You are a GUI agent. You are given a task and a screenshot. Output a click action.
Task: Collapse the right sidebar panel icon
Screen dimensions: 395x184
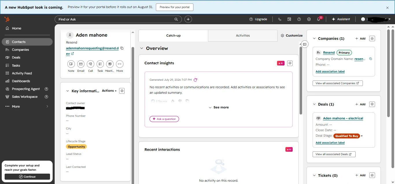pos(304,44)
